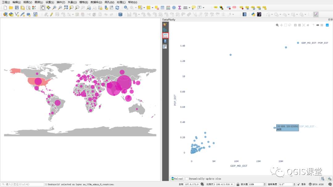Open messages log speech bubble
Image resolution: width=333 pixels, height=187 pixels.
(330, 184)
